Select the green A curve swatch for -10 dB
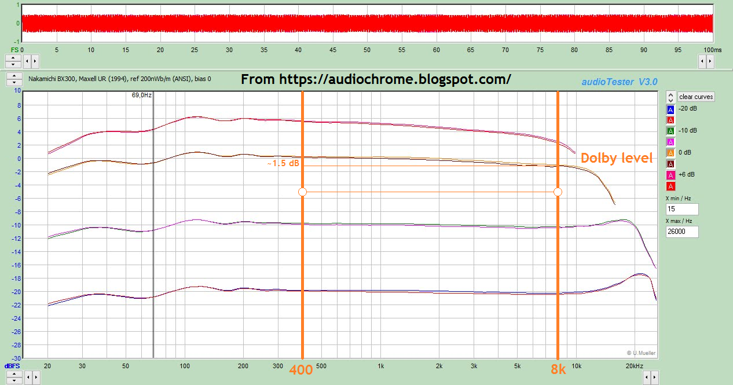733x385 pixels. tap(670, 131)
